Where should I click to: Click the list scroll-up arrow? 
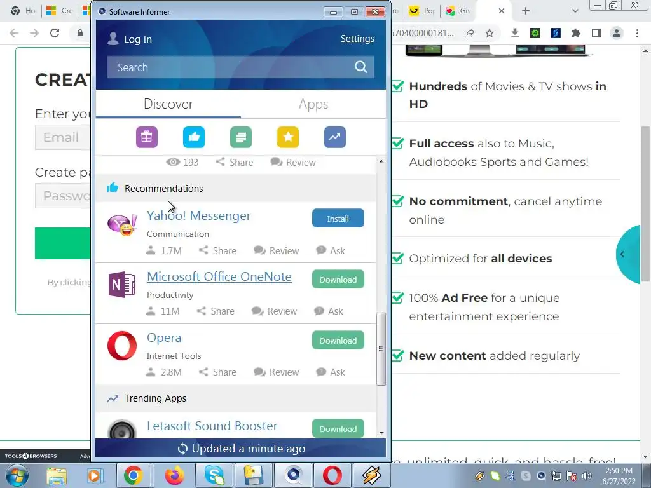(x=381, y=161)
